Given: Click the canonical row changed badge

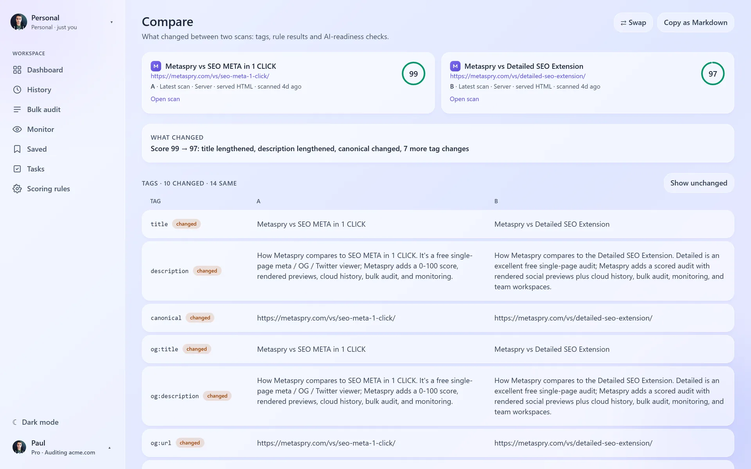Looking at the screenshot, I should click(x=200, y=318).
